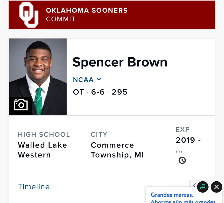Click the green ad provider icon
This screenshot has width=224, height=203.
[x=203, y=187]
